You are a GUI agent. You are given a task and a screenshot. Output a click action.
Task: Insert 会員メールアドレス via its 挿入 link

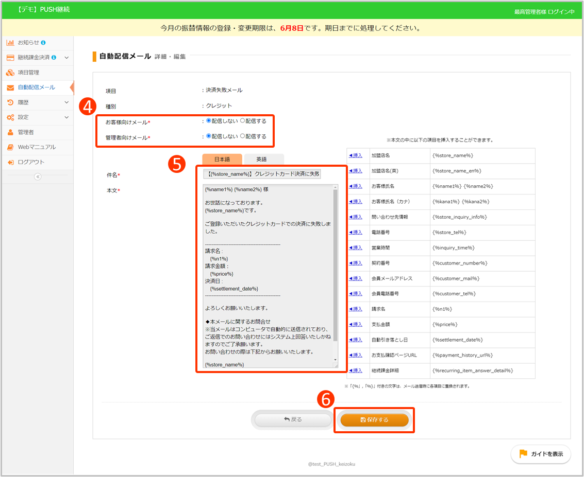tap(355, 278)
